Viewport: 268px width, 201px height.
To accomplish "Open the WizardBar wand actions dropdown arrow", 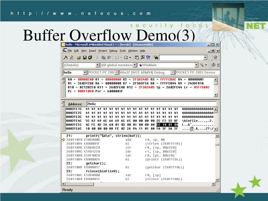I will pyautogui.click(x=206, y=65).
